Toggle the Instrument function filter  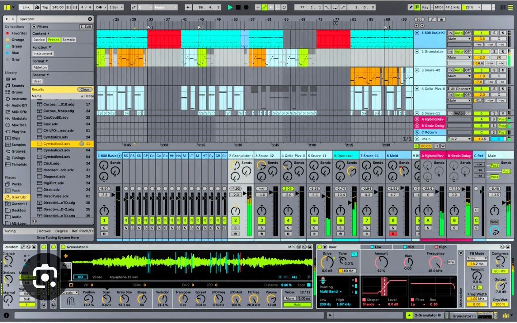coord(42,54)
